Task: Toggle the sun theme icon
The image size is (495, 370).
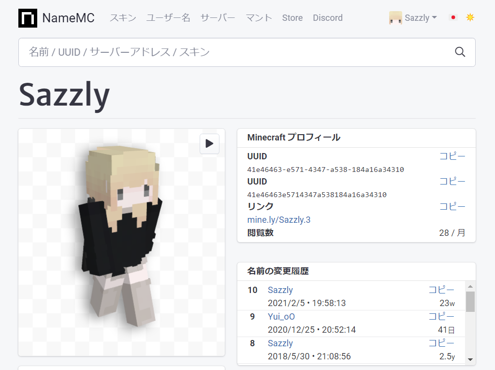Action: click(470, 17)
